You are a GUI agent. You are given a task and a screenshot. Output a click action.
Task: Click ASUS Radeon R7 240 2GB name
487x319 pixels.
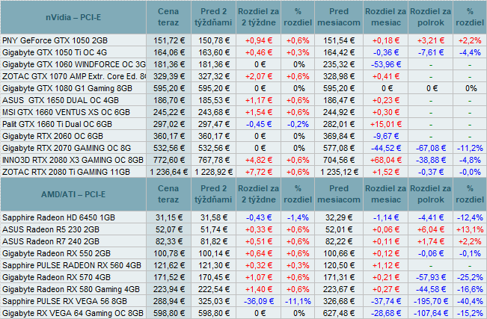click(51, 241)
